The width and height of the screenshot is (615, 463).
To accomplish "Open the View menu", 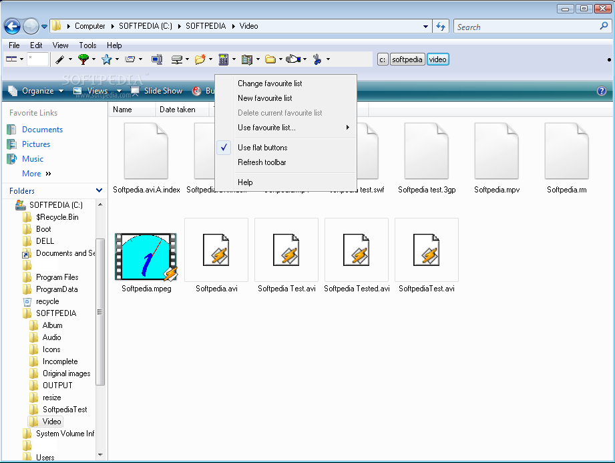I will click(x=60, y=45).
